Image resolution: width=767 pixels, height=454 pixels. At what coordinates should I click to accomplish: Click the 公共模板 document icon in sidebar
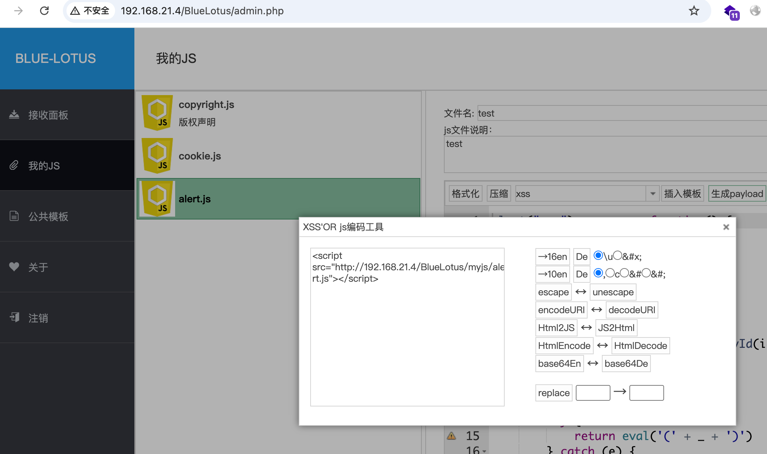(14, 216)
